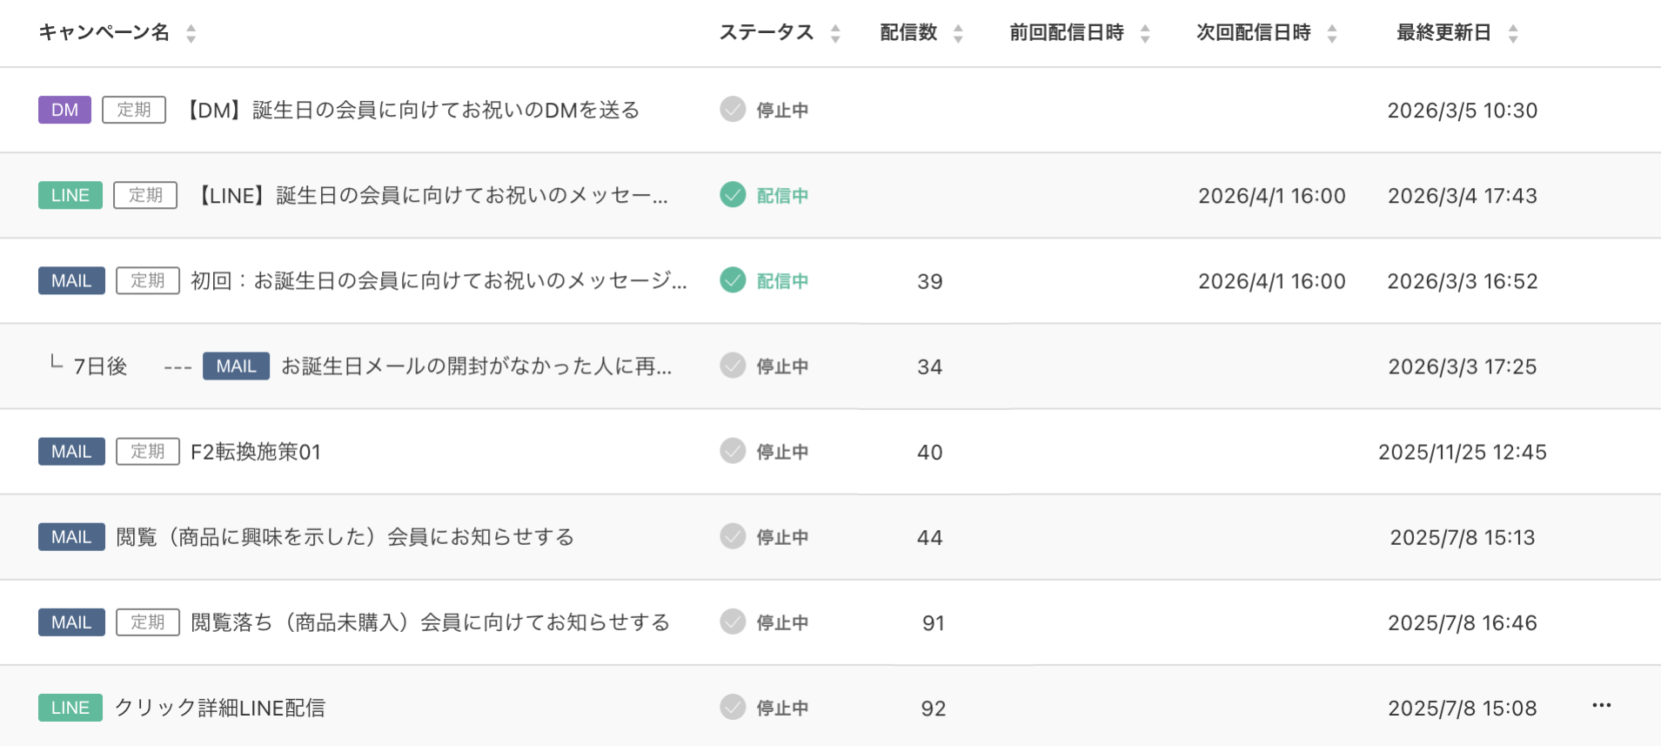The image size is (1661, 746).
Task: Sort the table by キャンペーン名
Action: (104, 32)
